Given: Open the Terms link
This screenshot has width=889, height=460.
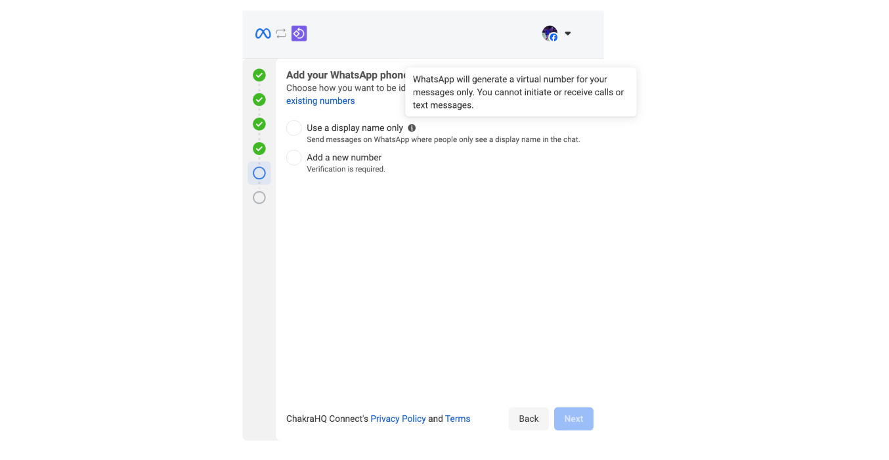Looking at the screenshot, I should [x=458, y=419].
